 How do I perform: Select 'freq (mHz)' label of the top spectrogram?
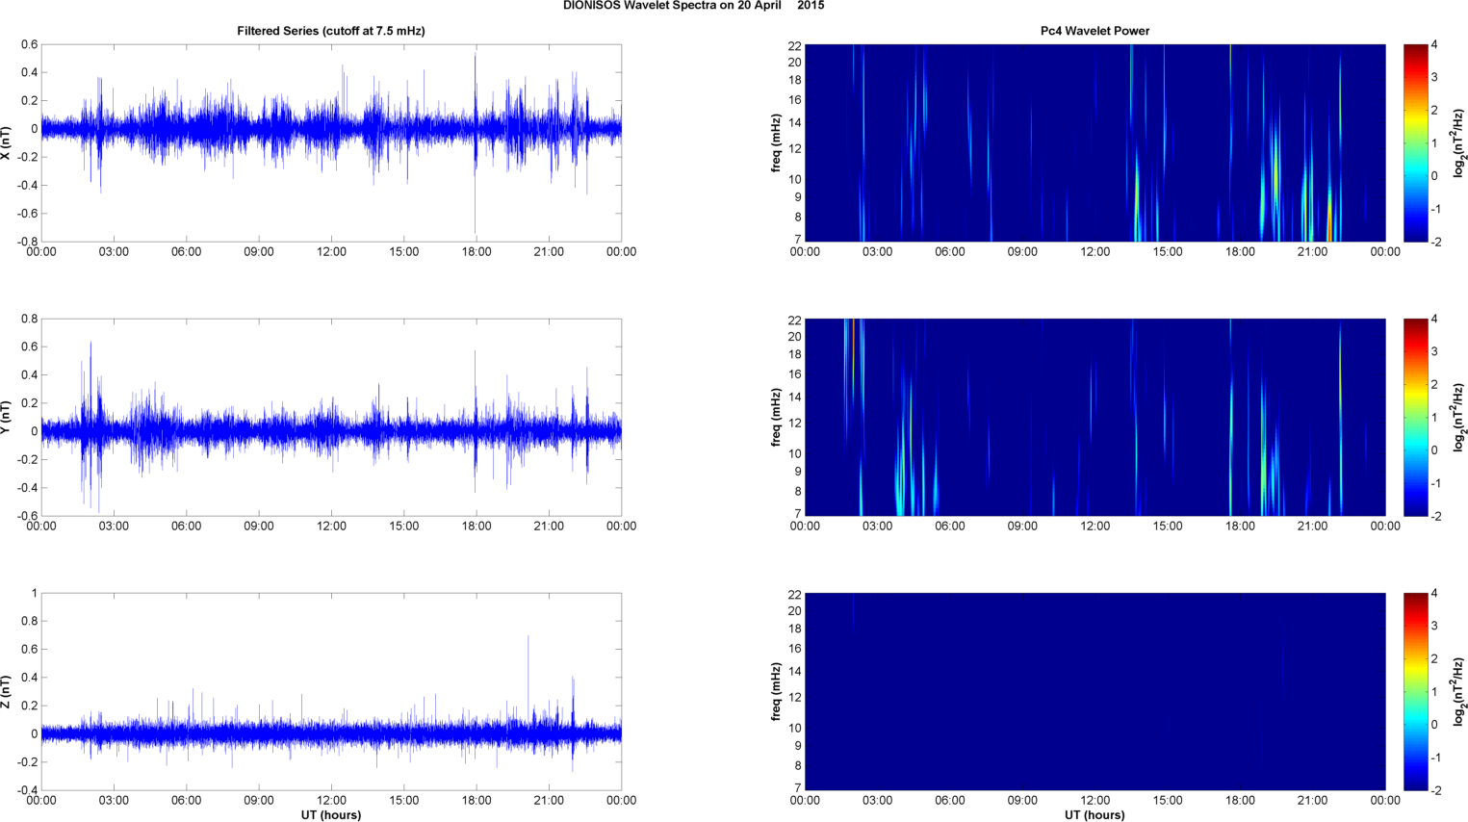tap(776, 142)
